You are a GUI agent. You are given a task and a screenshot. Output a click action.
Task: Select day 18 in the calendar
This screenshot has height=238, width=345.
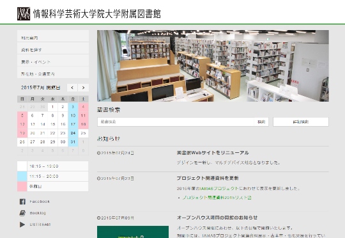(x=83, y=124)
